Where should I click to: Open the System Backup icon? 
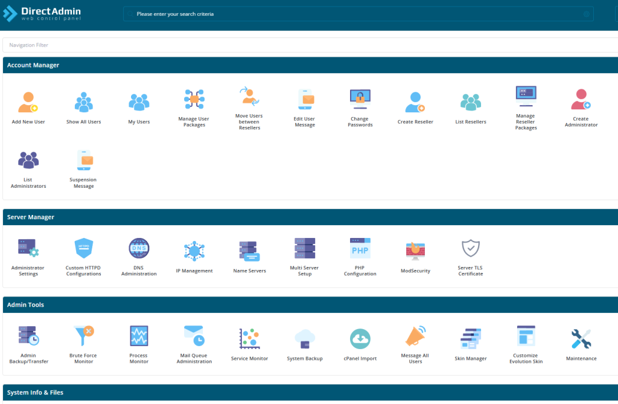(305, 339)
